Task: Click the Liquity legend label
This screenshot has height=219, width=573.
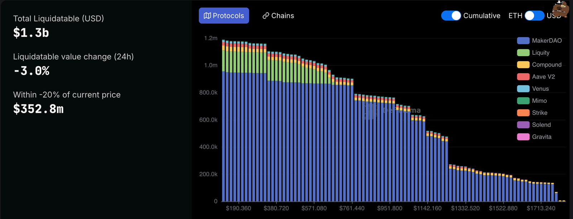Action: tap(540, 53)
